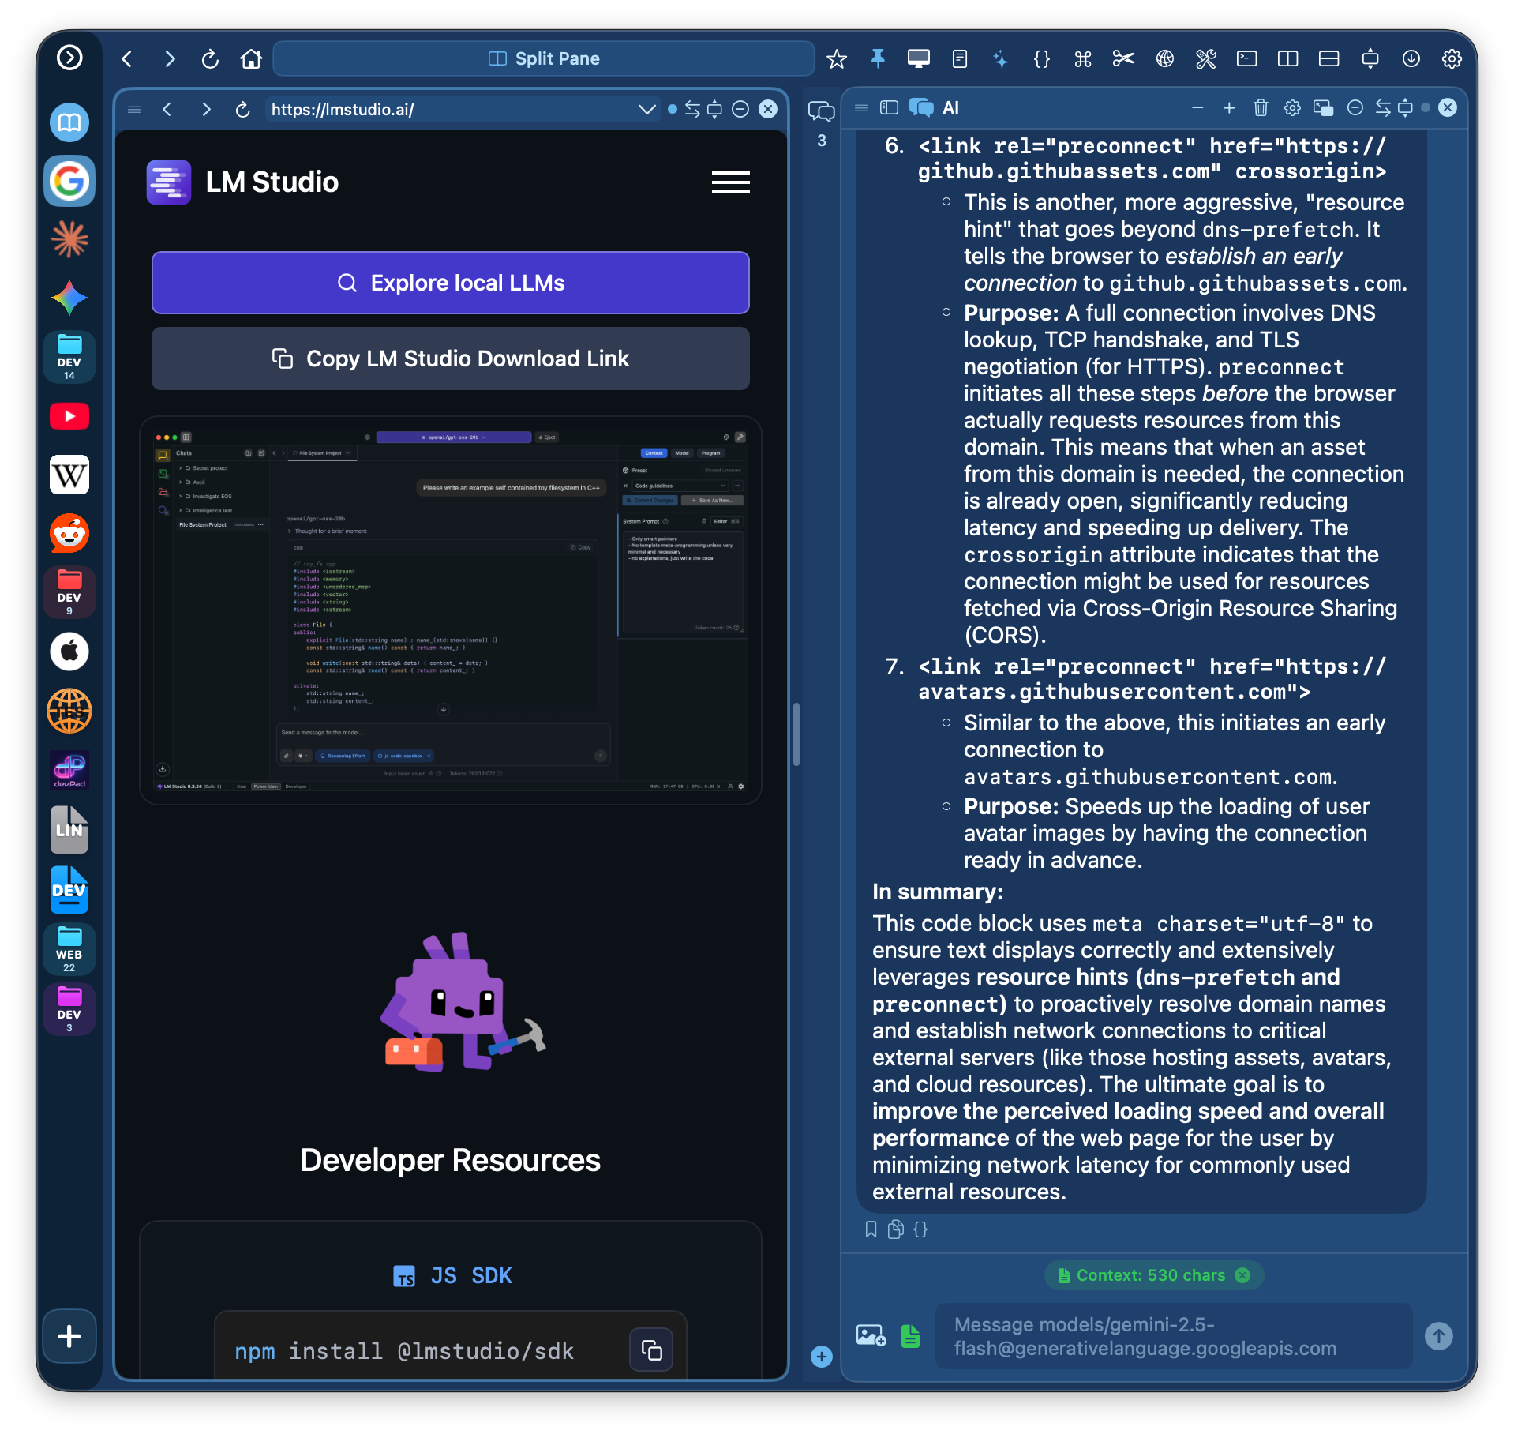Switch to the AI chat tab
This screenshot has width=1514, height=1434.
coord(920,108)
